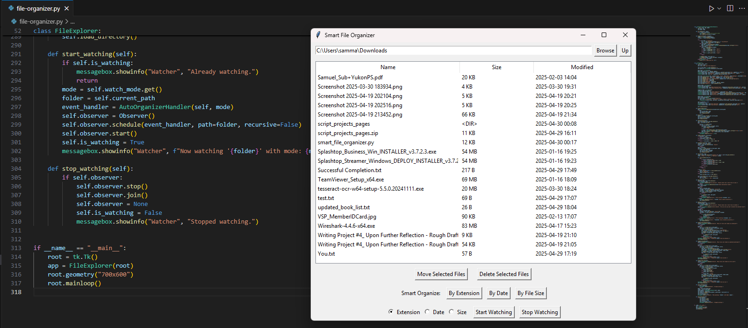Image resolution: width=748 pixels, height=328 pixels.
Task: Select Screenshot 2025-04-19 213452.png
Action: (x=473, y=115)
